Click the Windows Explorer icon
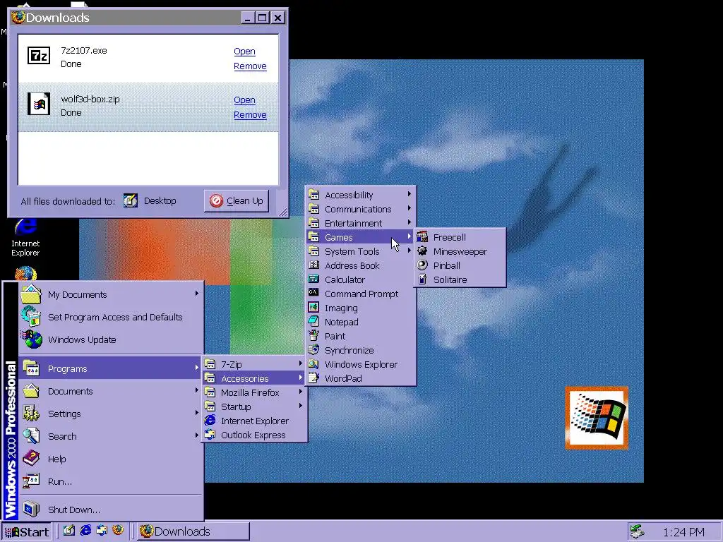 point(313,363)
